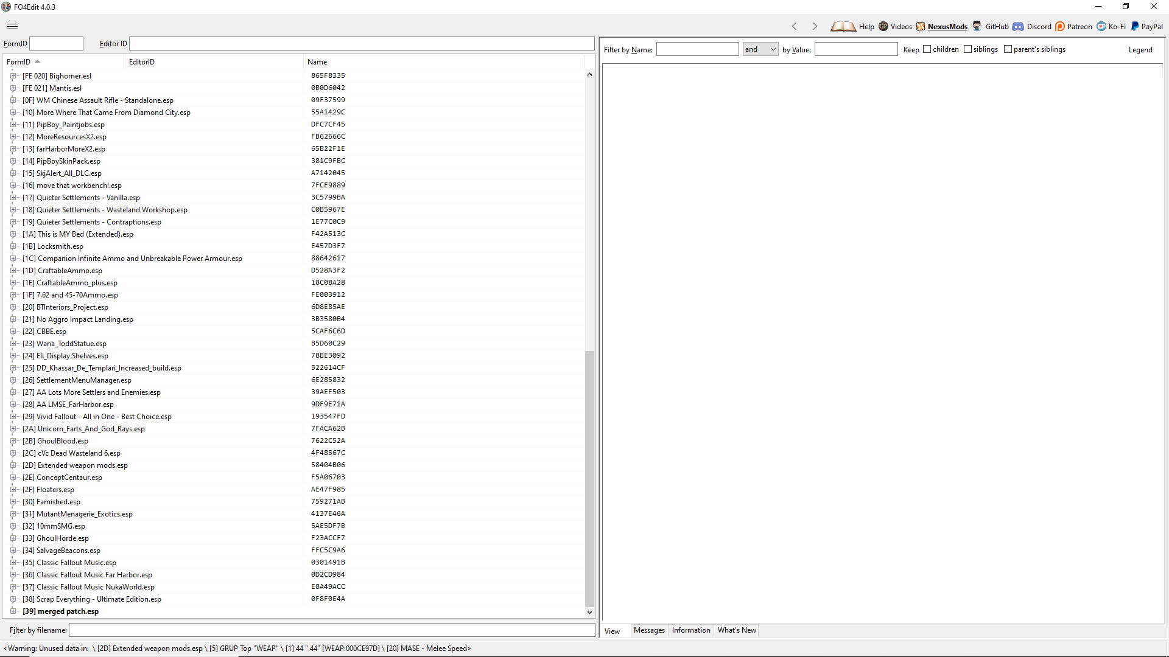Click the forward navigation arrow
Viewport: 1169px width, 657px height.
815,26
